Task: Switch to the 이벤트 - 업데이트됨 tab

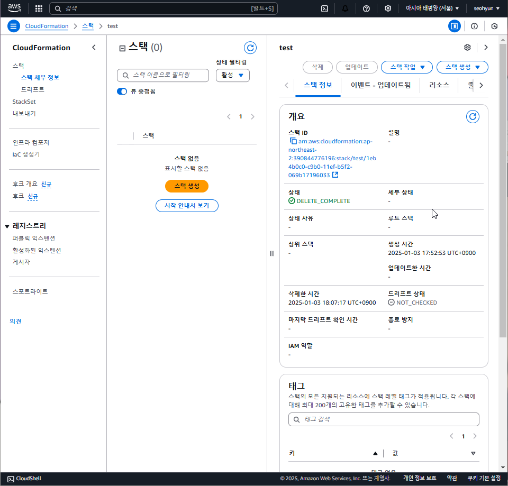Action: click(x=380, y=85)
